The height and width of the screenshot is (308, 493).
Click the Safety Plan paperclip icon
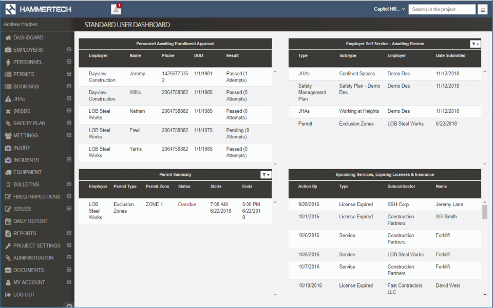(8, 124)
